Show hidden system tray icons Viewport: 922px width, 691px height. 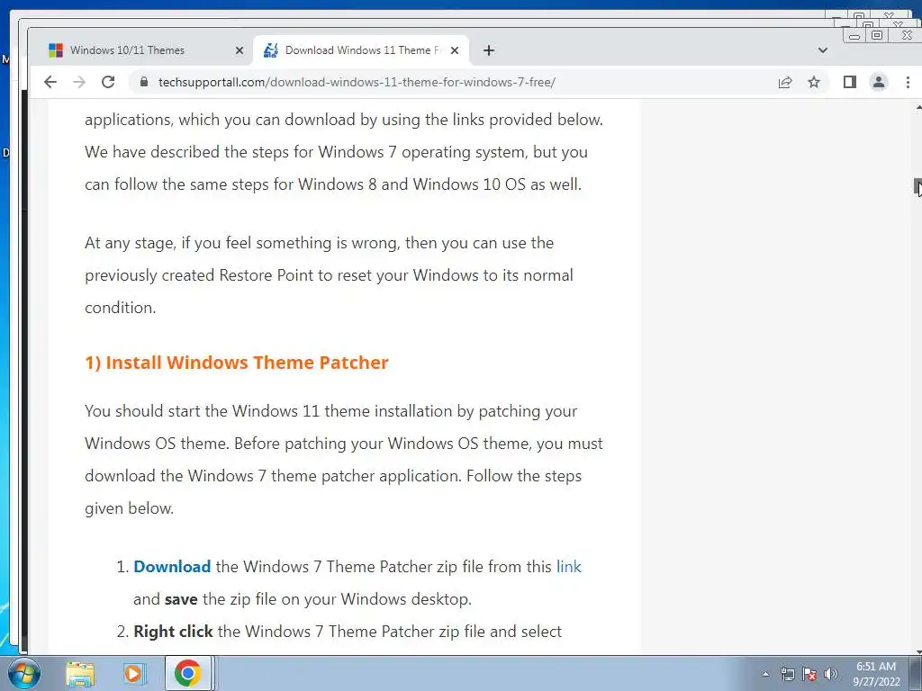click(x=765, y=674)
